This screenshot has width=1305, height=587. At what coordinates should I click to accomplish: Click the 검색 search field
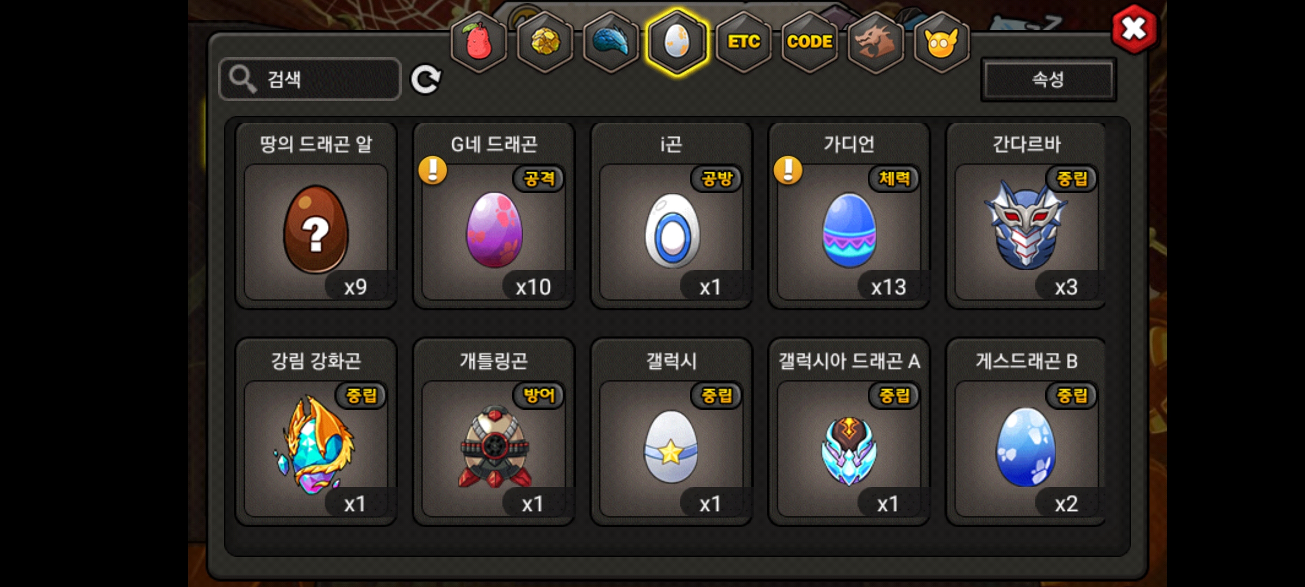click(310, 79)
